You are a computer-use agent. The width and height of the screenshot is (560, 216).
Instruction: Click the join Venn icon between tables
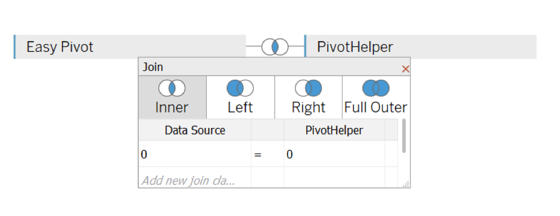[x=275, y=46]
